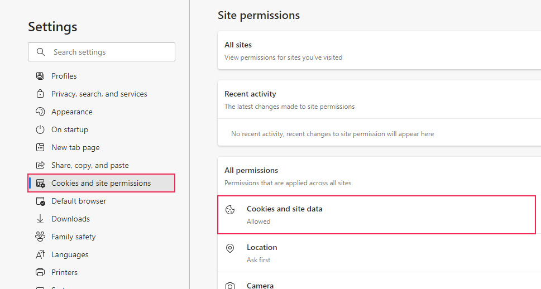This screenshot has height=289, width=541.
Task: Open Languages settings
Action: [x=70, y=254]
